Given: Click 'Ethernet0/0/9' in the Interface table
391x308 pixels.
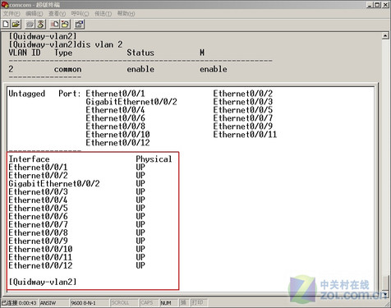Looking at the screenshot, I should click(38, 241).
